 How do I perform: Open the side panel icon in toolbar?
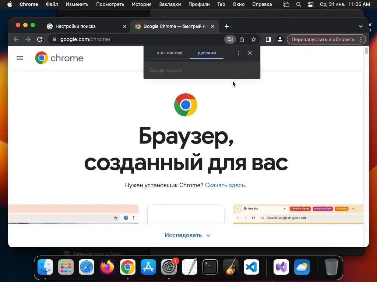268,39
